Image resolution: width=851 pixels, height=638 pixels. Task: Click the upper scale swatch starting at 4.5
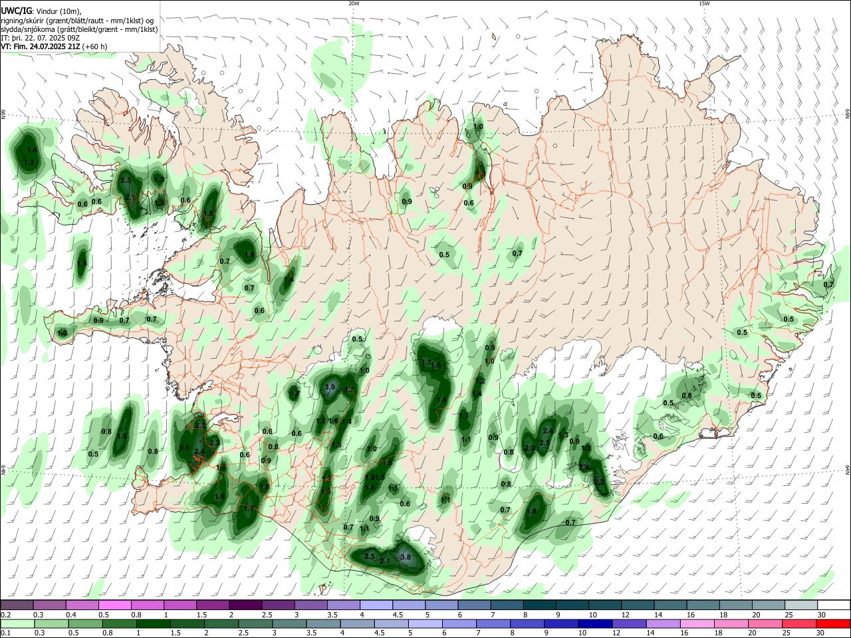click(409, 605)
